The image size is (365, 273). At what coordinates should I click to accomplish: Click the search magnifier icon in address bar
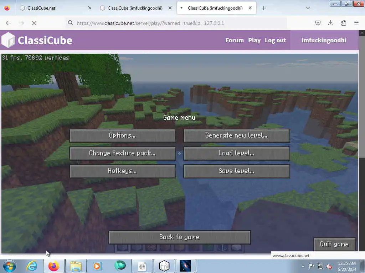pos(71,23)
